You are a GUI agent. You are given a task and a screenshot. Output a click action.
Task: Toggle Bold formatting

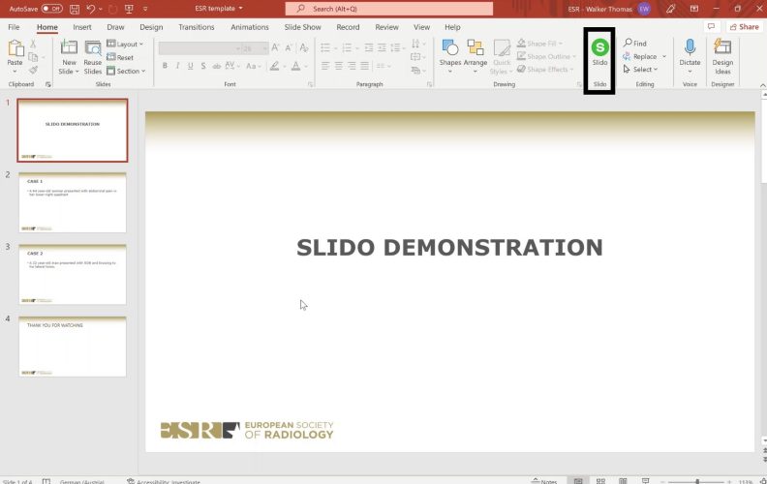click(x=165, y=66)
